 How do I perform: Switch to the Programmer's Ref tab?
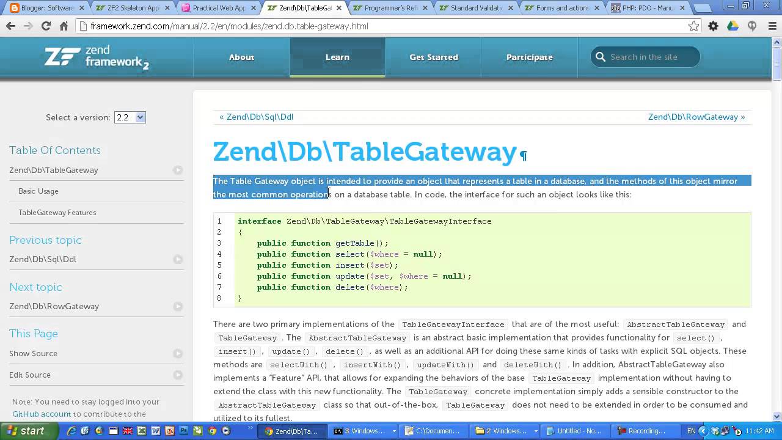[x=391, y=9]
